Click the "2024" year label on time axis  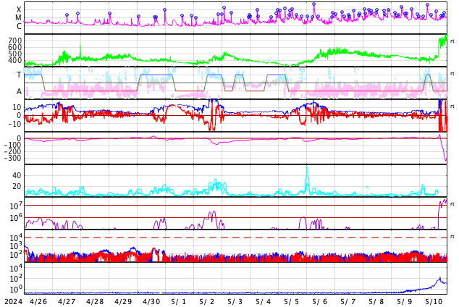pyautogui.click(x=13, y=302)
